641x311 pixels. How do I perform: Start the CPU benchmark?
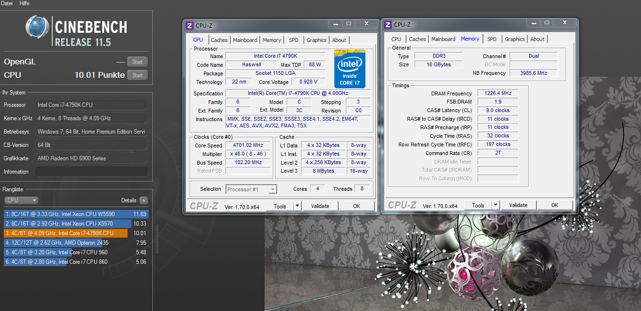137,75
